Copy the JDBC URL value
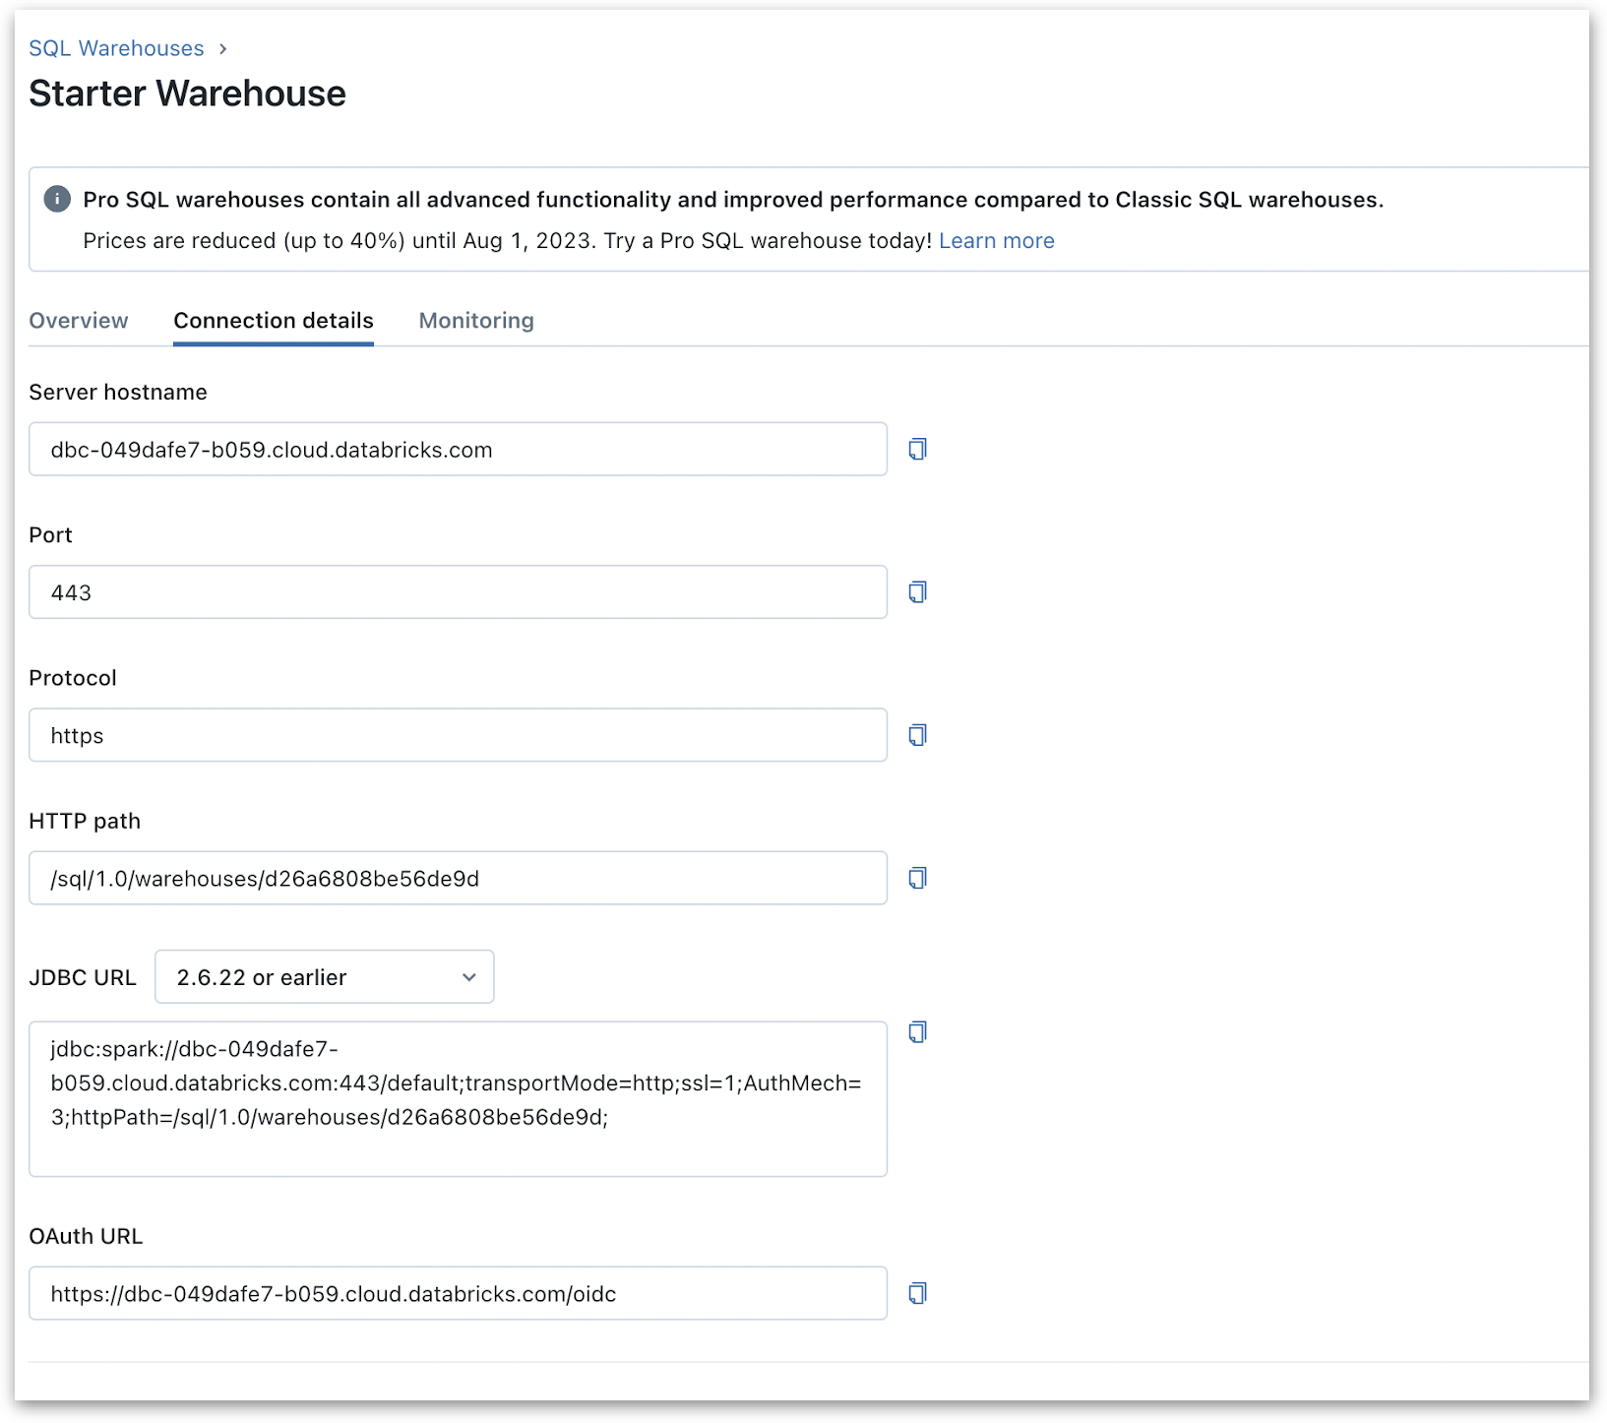Screen dimensions: 1607x1423 click(917, 1031)
